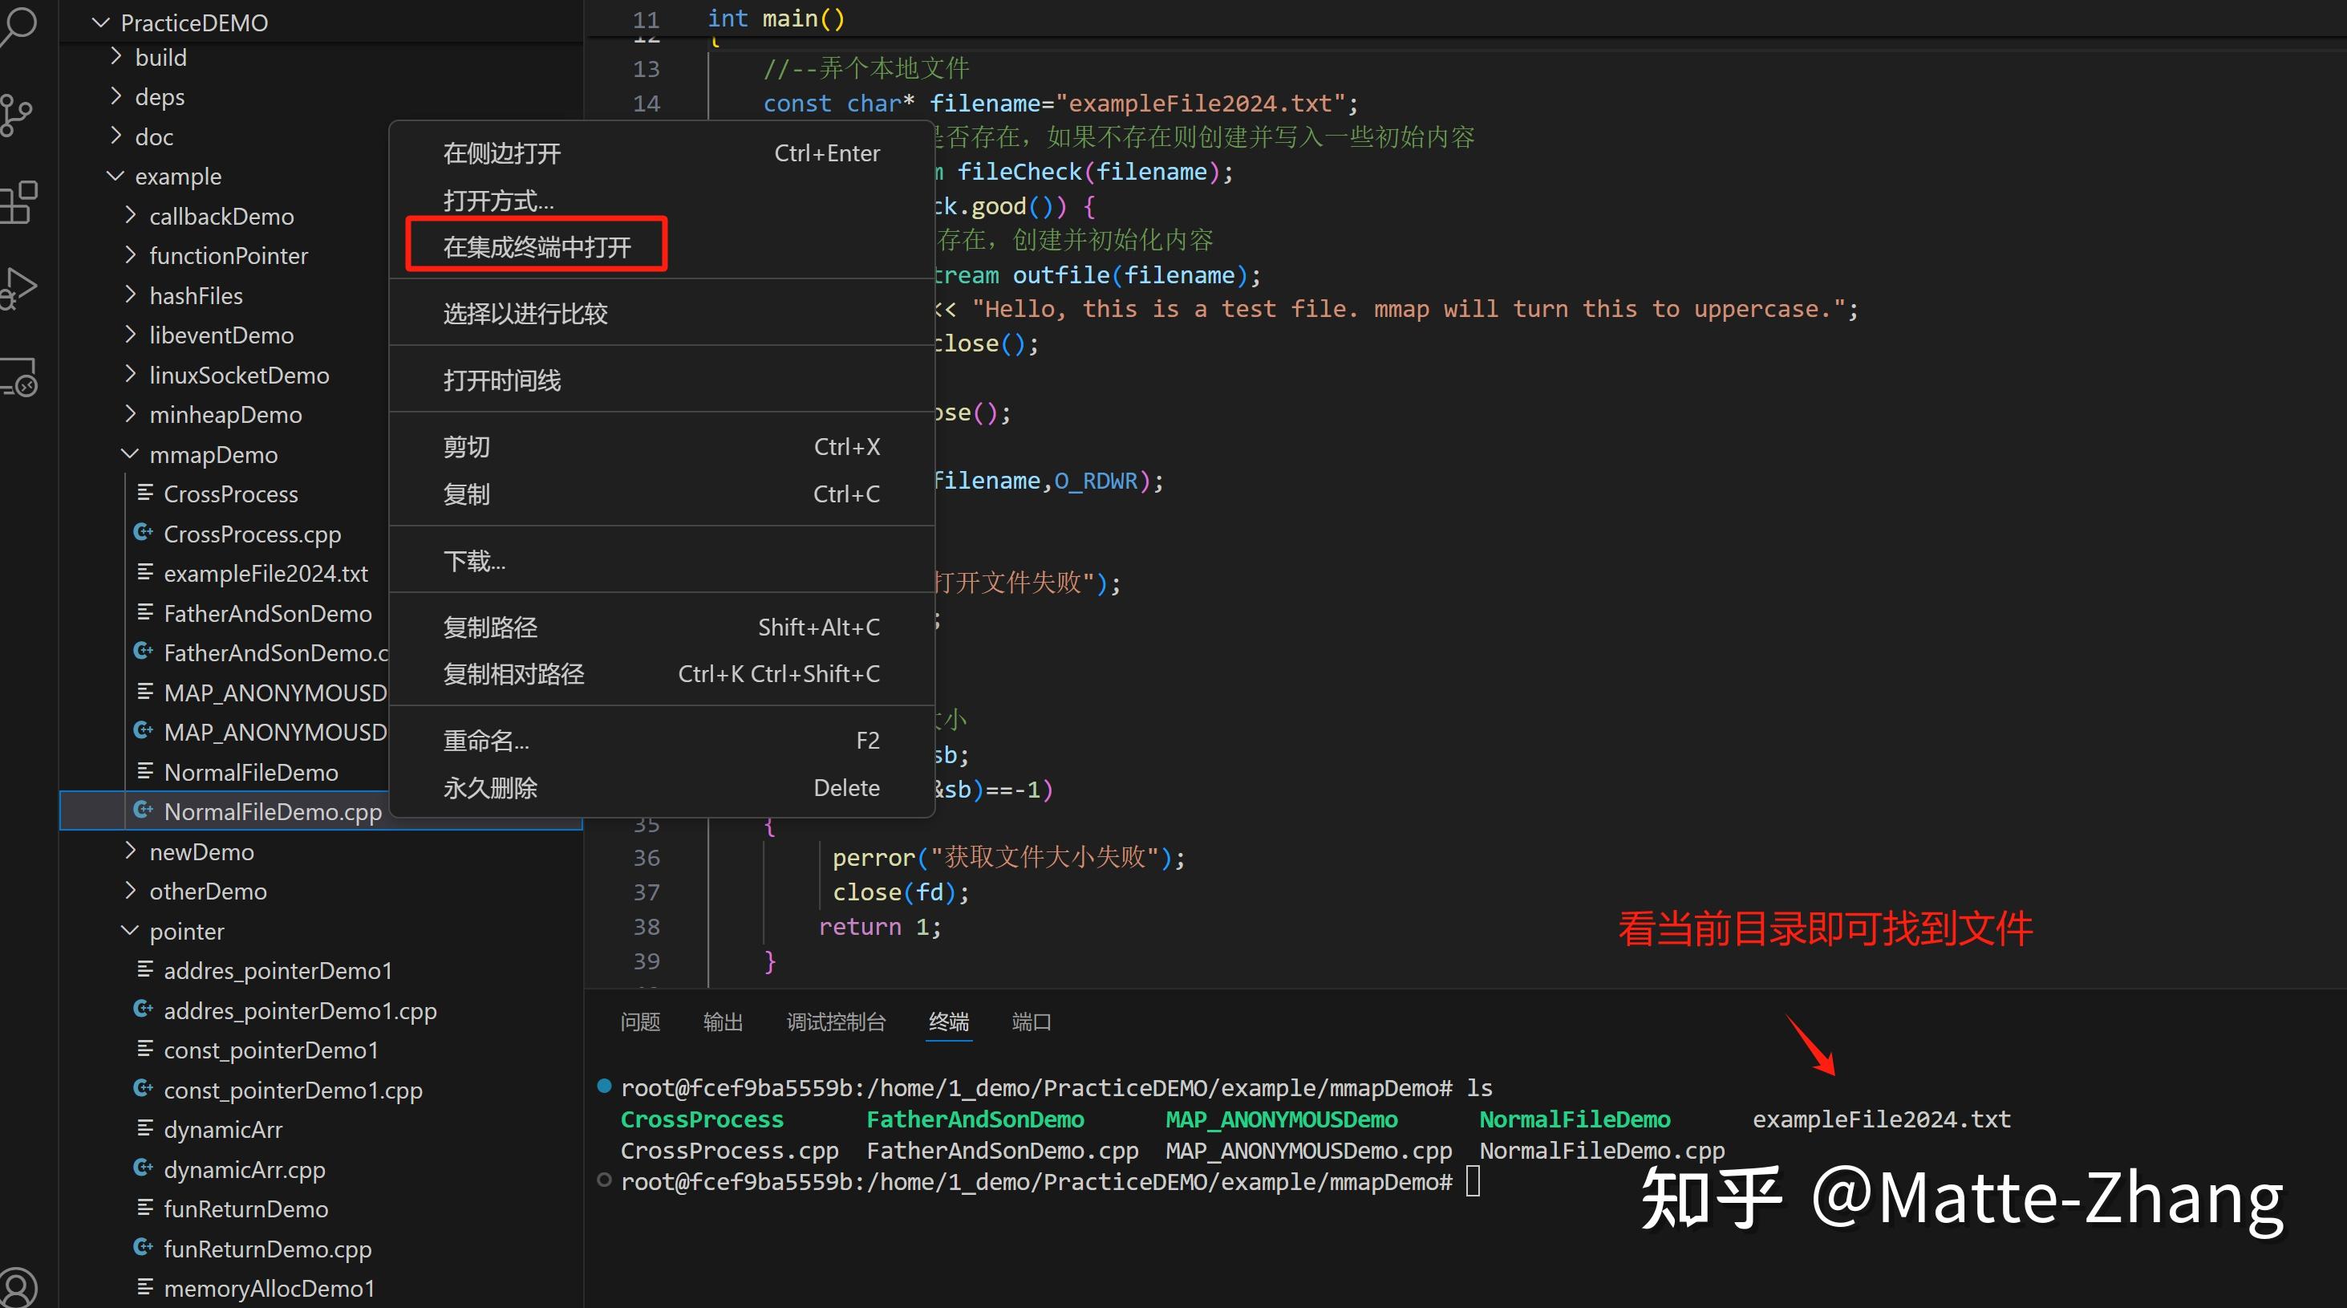Open the Run and Debug view

pyautogui.click(x=20, y=287)
